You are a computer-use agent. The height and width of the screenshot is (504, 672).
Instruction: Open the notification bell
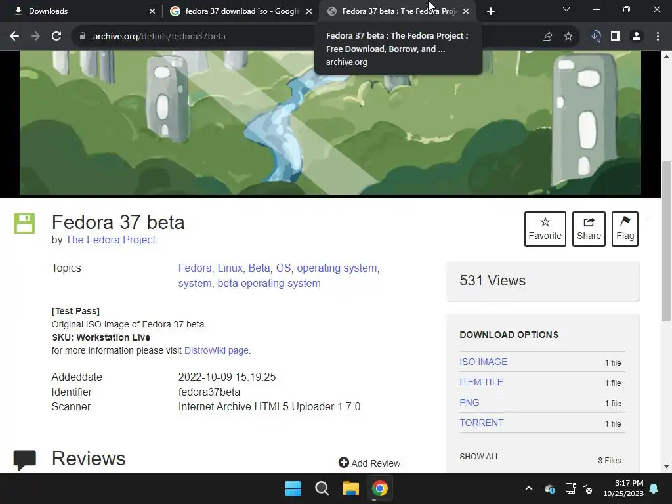(x=654, y=488)
